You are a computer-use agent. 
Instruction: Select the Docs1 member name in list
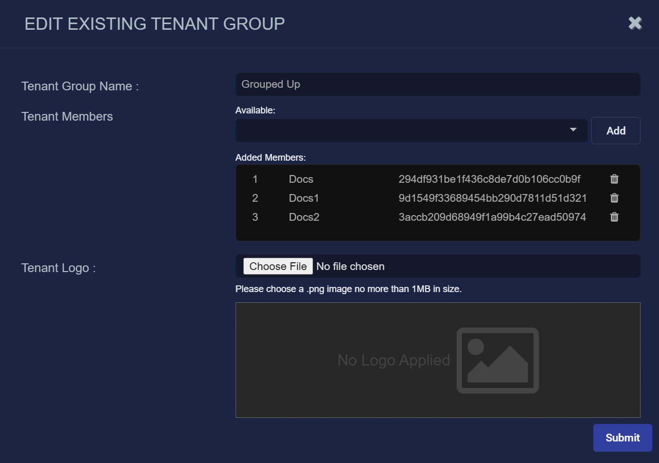point(304,198)
